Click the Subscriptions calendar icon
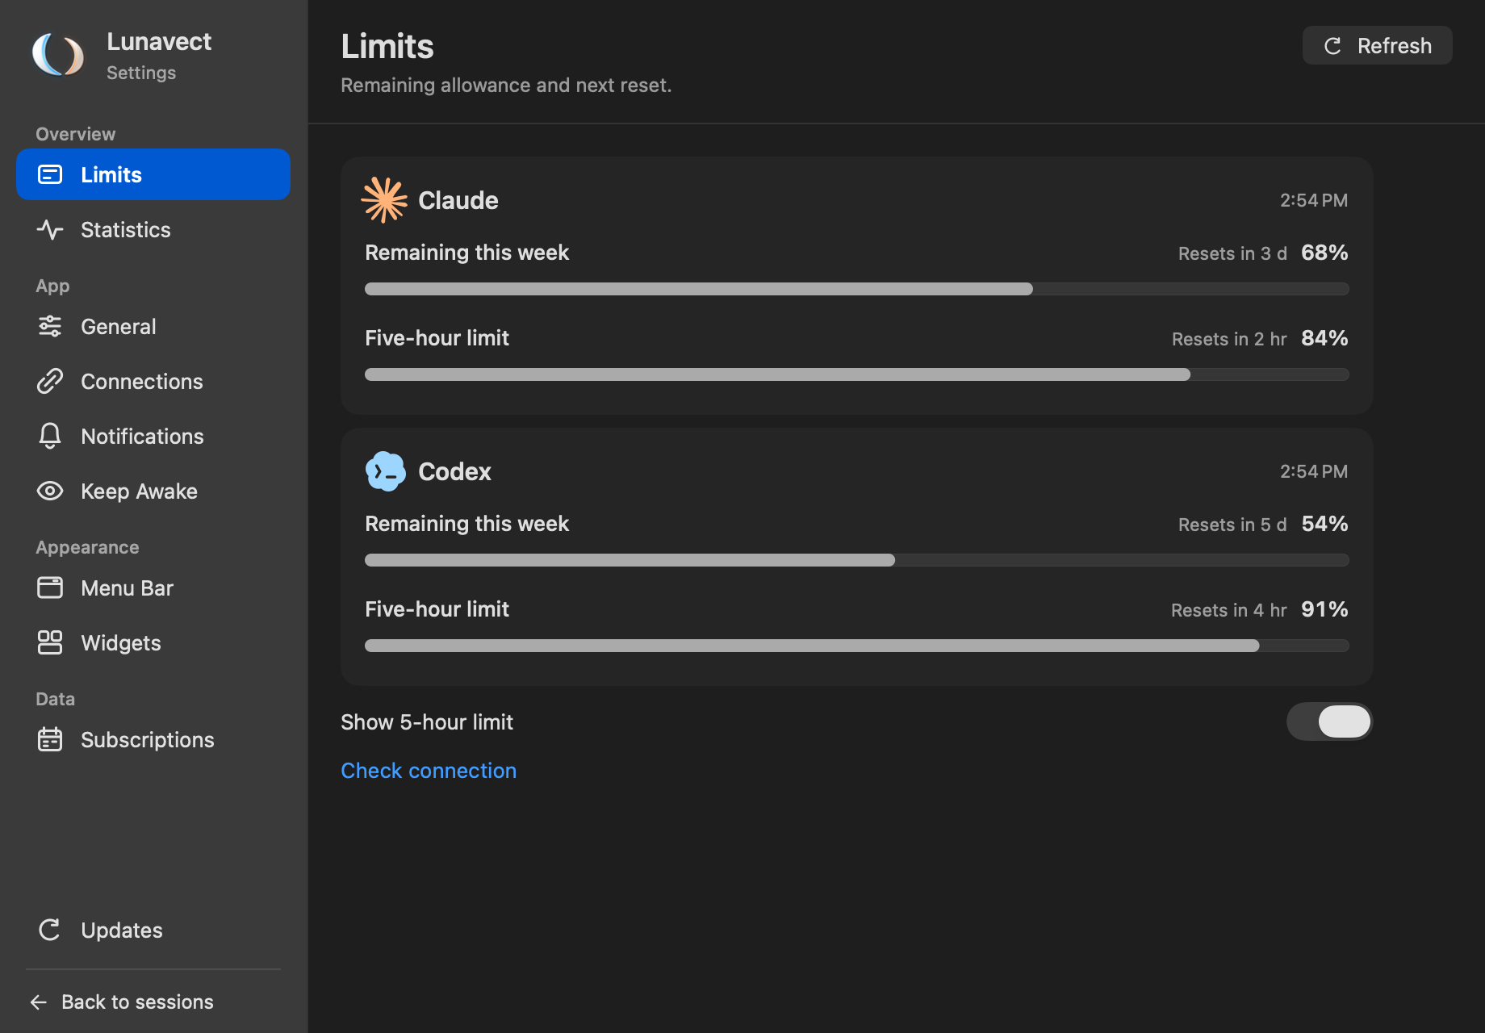Image resolution: width=1485 pixels, height=1033 pixels. (x=50, y=739)
